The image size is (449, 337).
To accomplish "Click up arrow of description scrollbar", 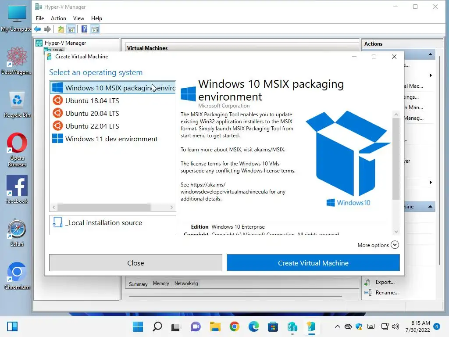I will click(396, 115).
